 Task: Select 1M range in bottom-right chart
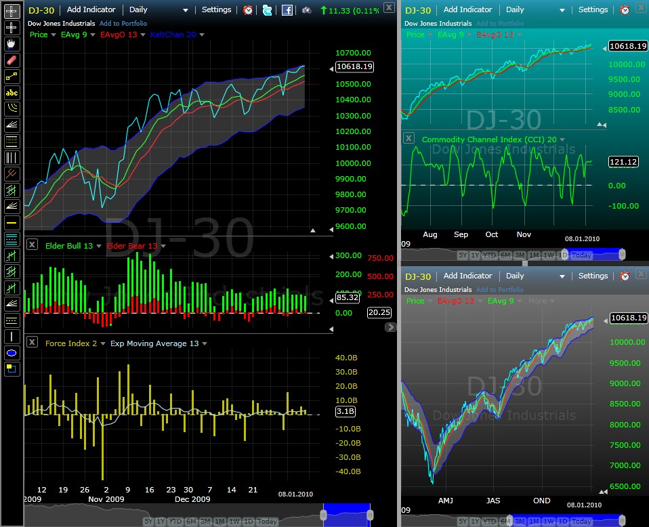(534, 521)
